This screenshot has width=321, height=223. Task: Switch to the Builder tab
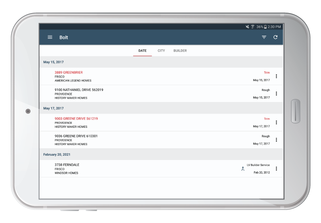[180, 51]
